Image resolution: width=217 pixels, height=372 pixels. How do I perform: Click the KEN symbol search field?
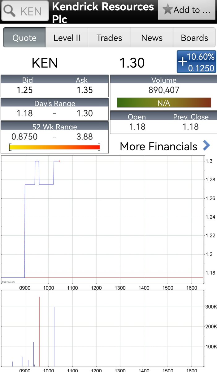[25, 11]
